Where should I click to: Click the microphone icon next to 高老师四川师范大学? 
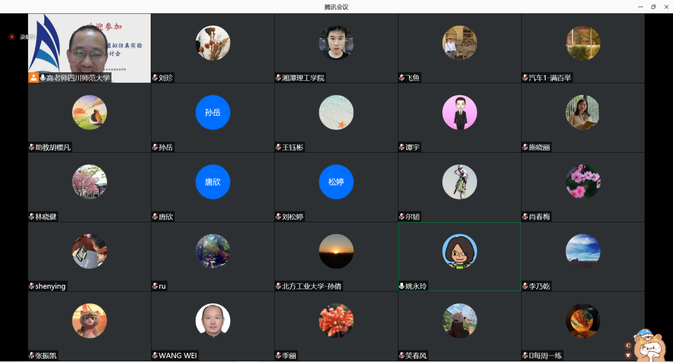42,78
